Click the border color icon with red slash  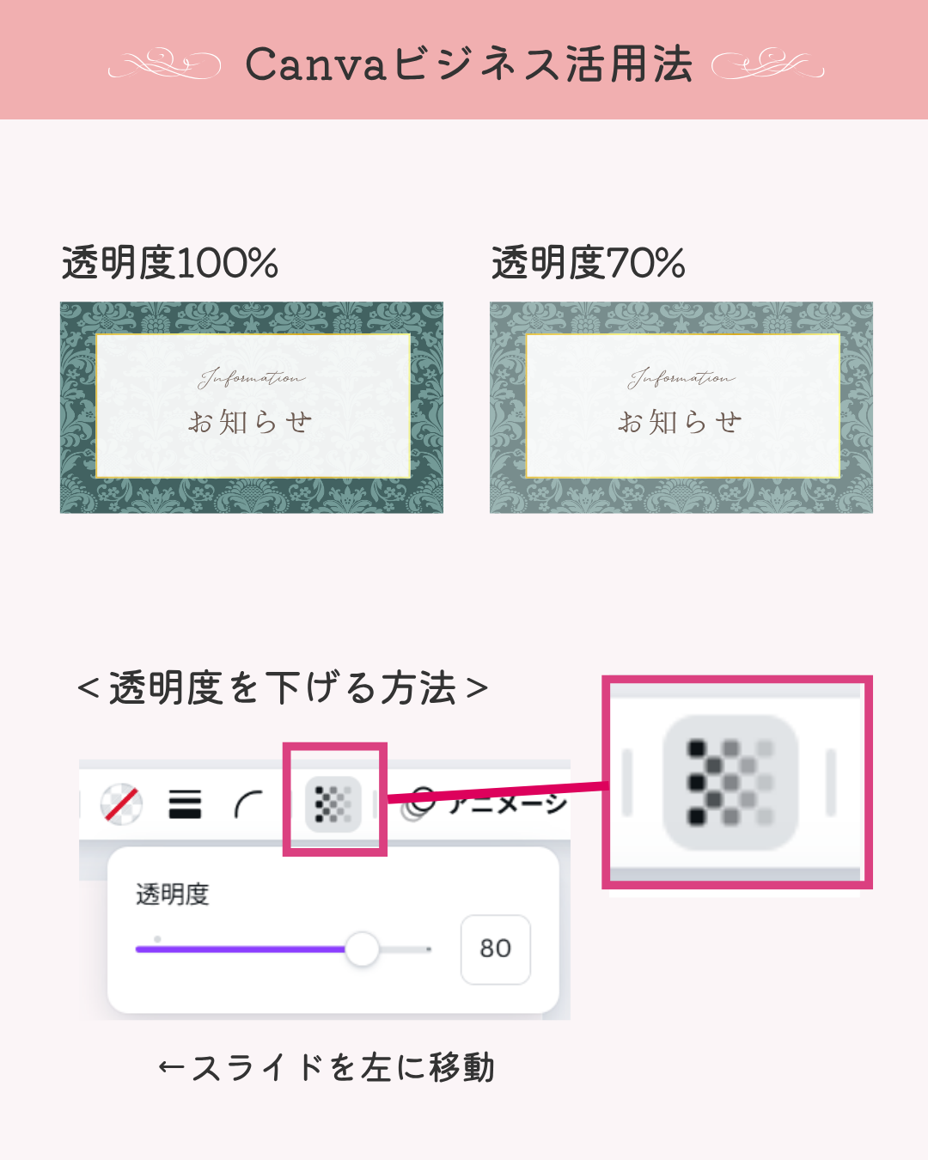pos(121,804)
